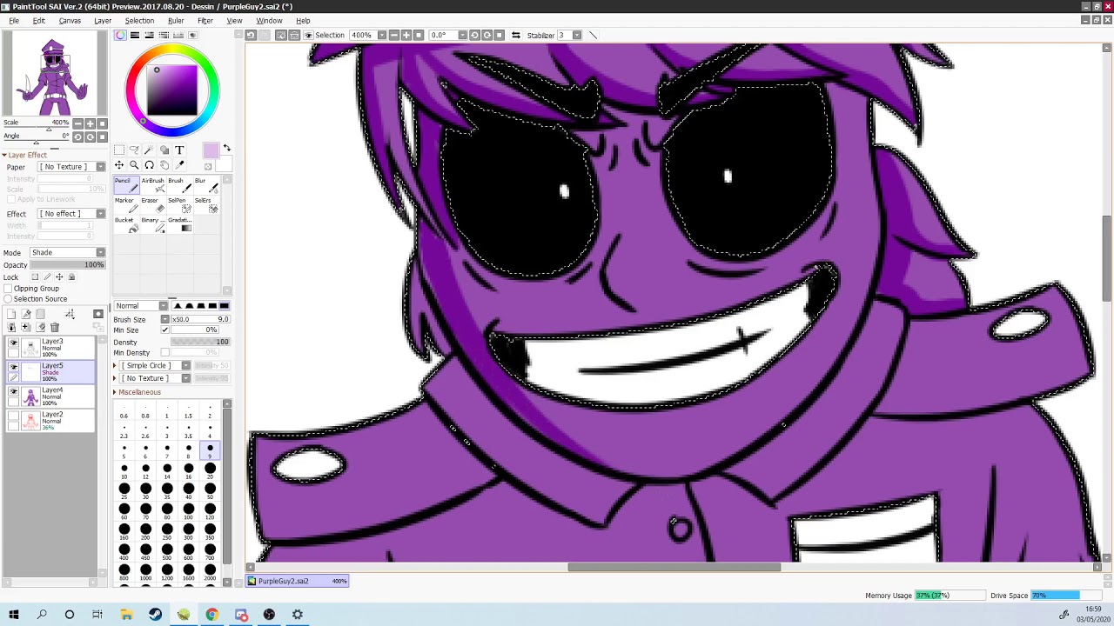The width and height of the screenshot is (1114, 626).
Task: Select the Marker tool
Action: 126,205
